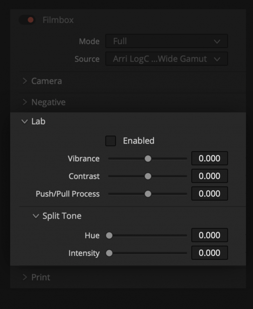Open the Mode dropdown
This screenshot has height=309, width=253.
167,41
